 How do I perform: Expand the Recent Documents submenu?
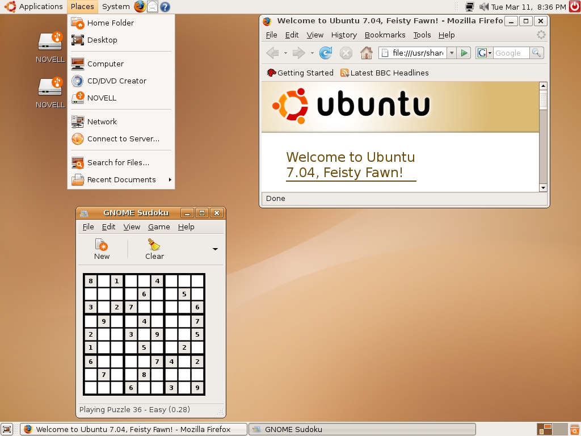tap(121, 179)
